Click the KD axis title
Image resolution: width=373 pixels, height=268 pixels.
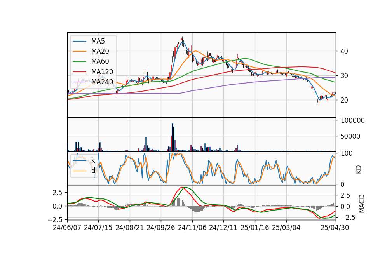[x=359, y=169]
